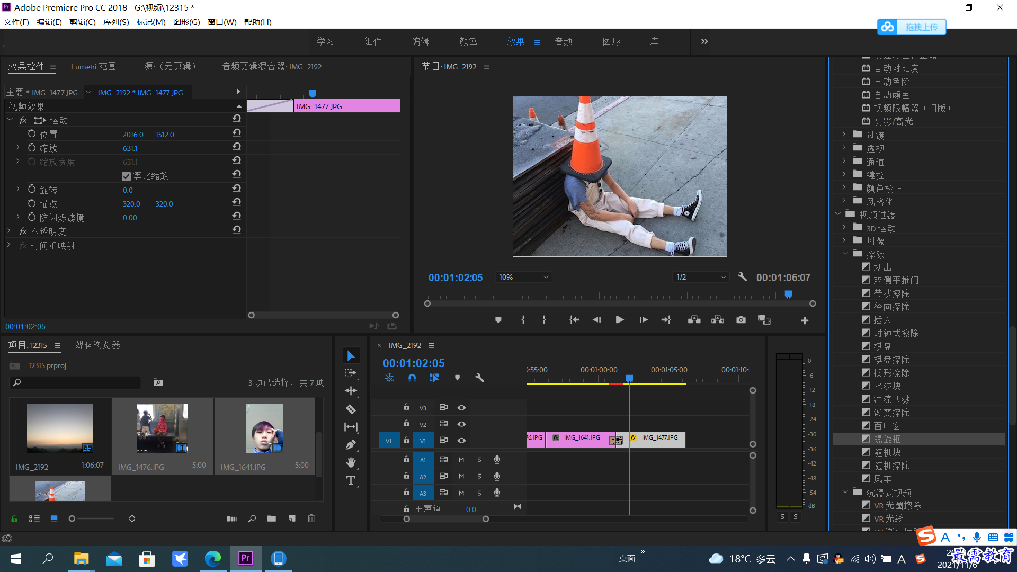
Task: Click the Add Marker icon in Program monitor
Action: tap(498, 320)
